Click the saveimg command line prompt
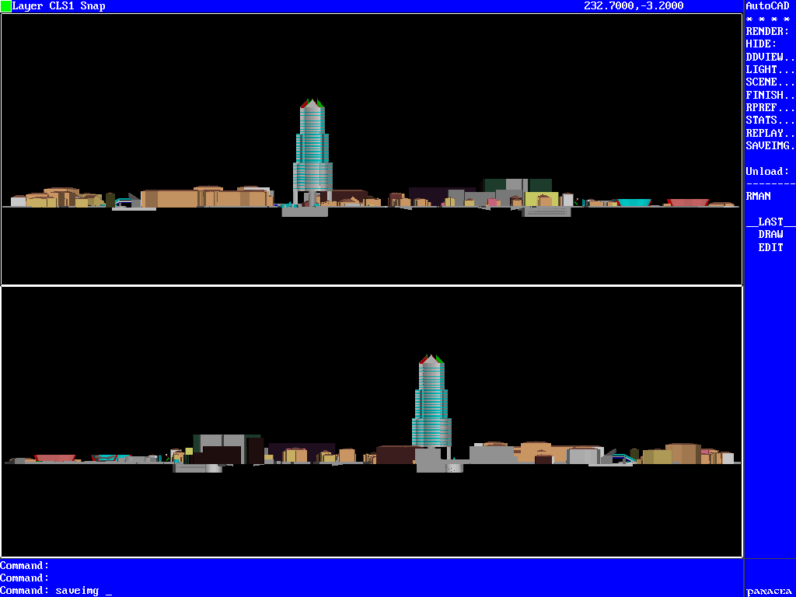The width and height of the screenshot is (796, 597). pos(56,591)
